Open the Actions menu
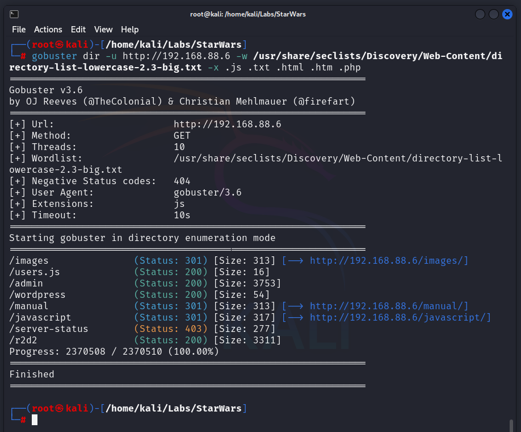The image size is (521, 432). coord(48,30)
